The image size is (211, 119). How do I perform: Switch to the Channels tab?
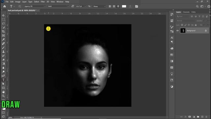pos(186,12)
